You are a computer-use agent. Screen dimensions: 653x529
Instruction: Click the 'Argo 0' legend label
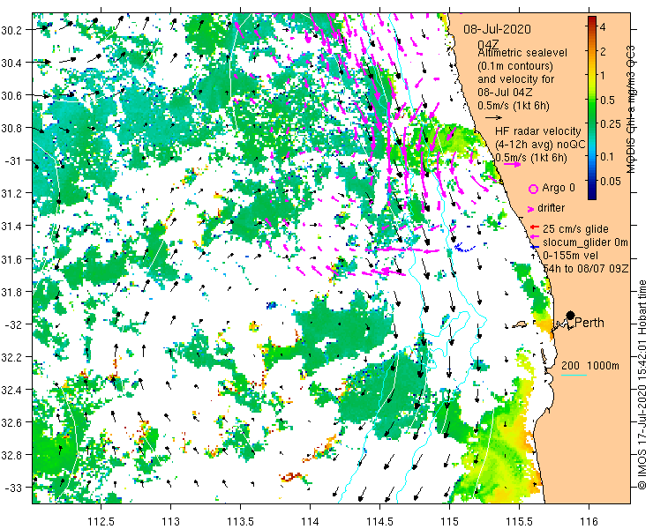(x=558, y=188)
